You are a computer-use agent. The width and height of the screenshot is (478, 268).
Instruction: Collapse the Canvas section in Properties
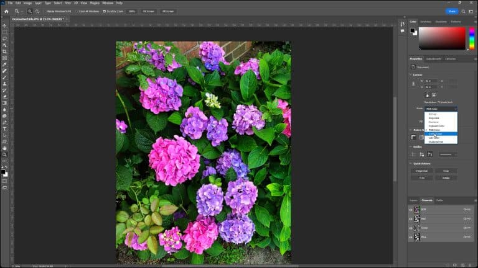pyautogui.click(x=411, y=74)
